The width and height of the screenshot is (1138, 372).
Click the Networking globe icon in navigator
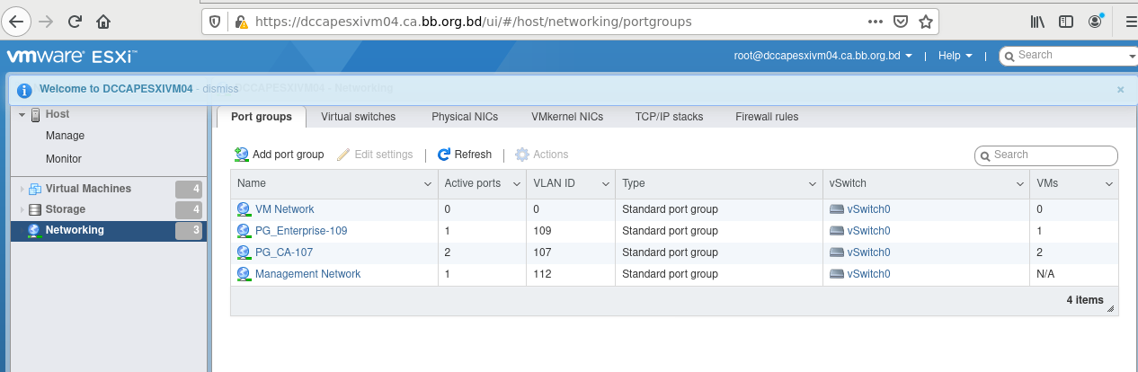[x=34, y=230]
